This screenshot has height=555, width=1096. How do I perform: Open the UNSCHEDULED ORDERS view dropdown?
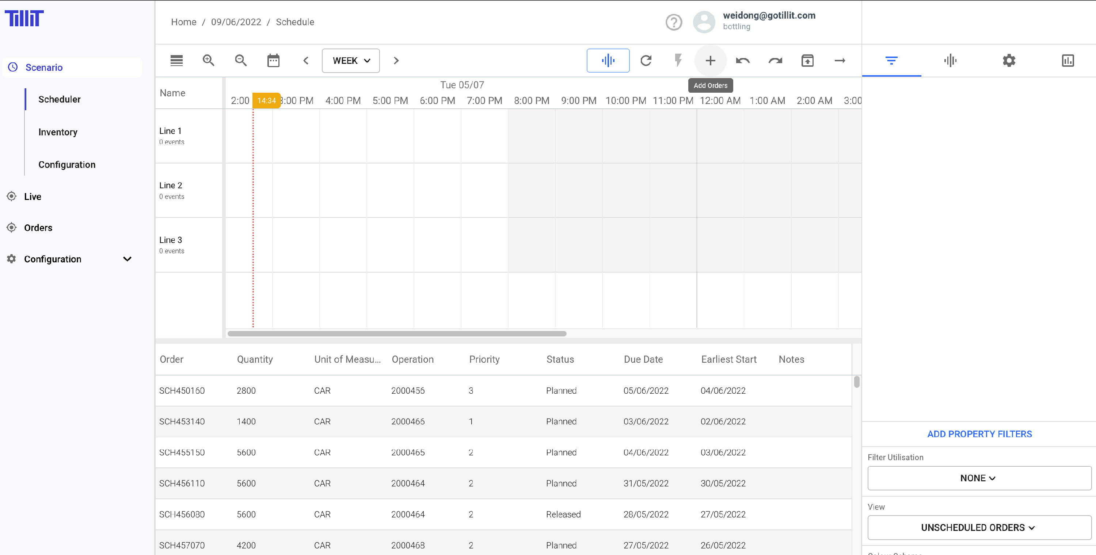pos(979,527)
